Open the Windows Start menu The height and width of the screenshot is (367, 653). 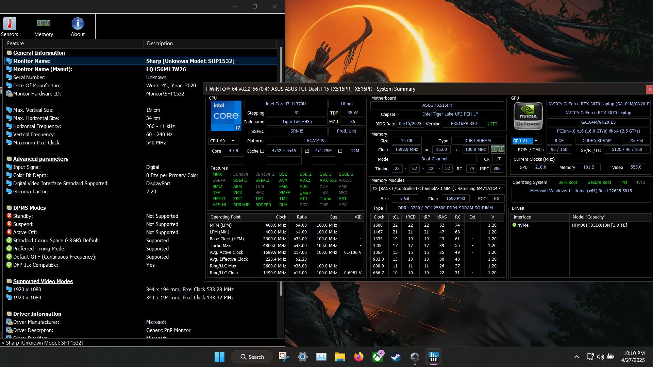219,357
